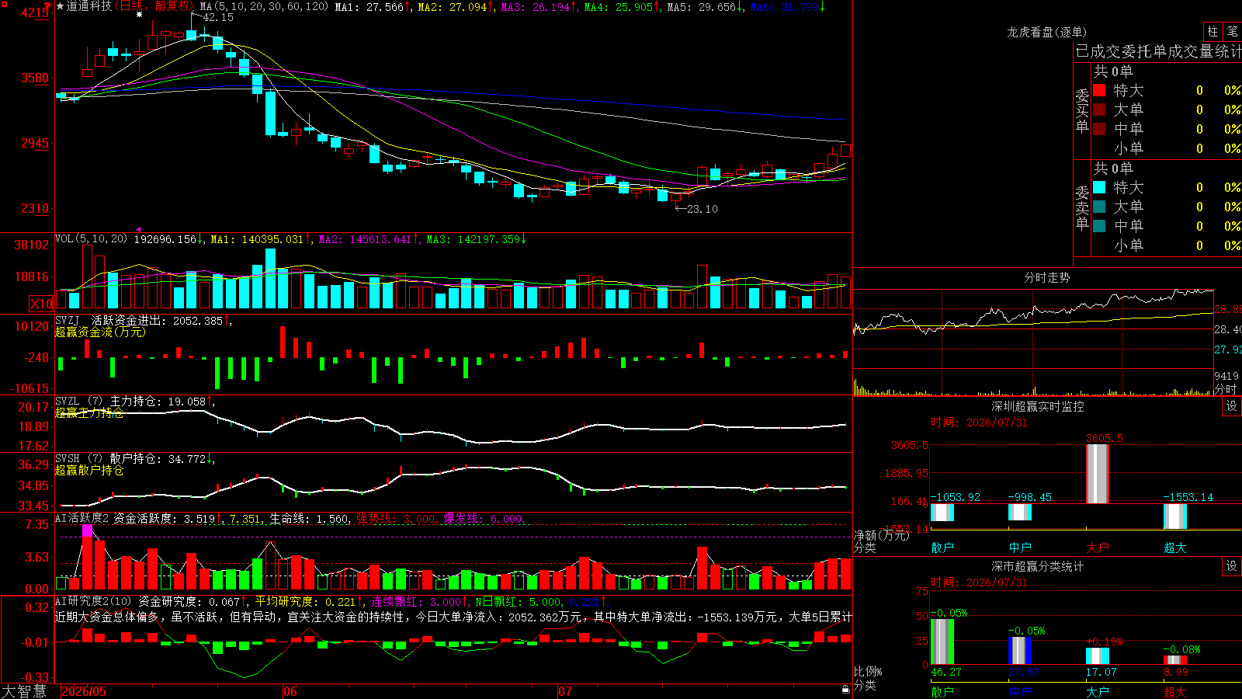This screenshot has height=699, width=1242.
Task: Click the AI活跃度2 indicator label
Action: pyautogui.click(x=82, y=518)
